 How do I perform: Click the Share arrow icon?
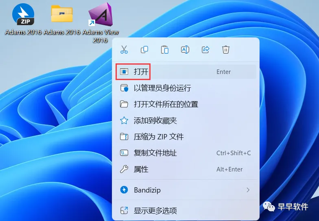tap(205, 50)
